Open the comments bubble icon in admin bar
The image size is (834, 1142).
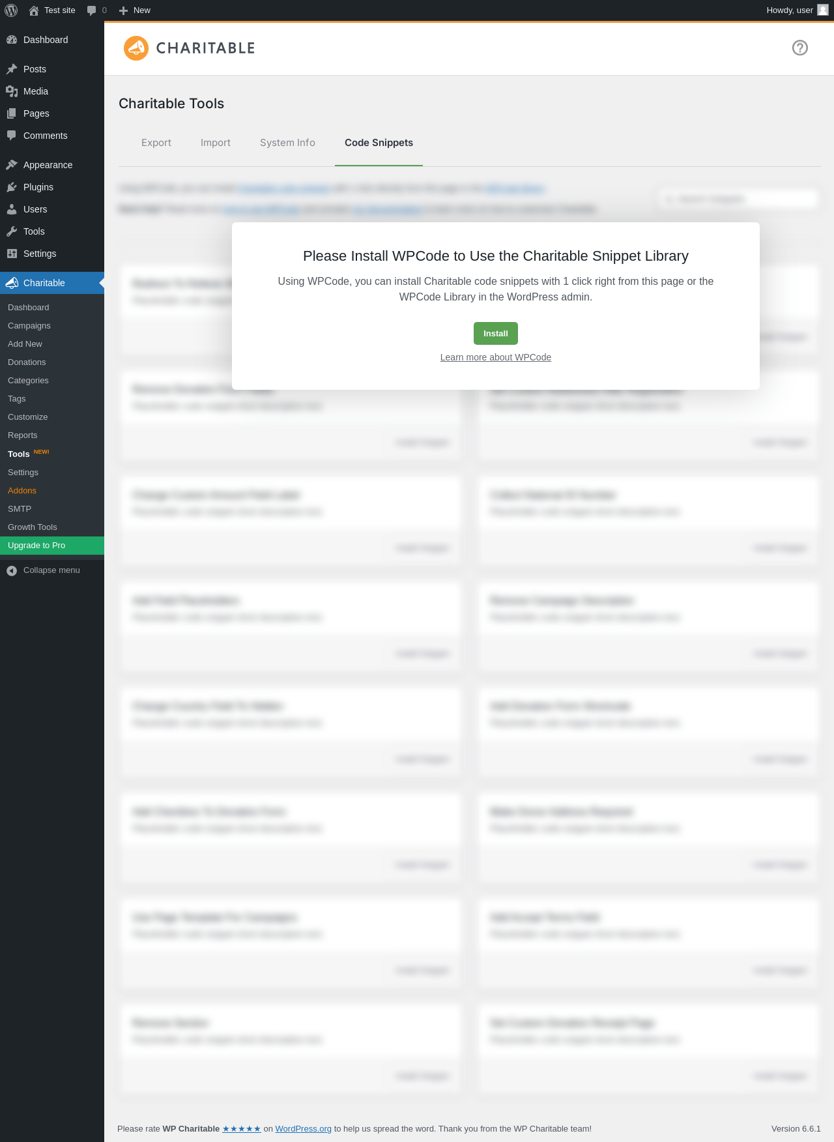click(91, 10)
